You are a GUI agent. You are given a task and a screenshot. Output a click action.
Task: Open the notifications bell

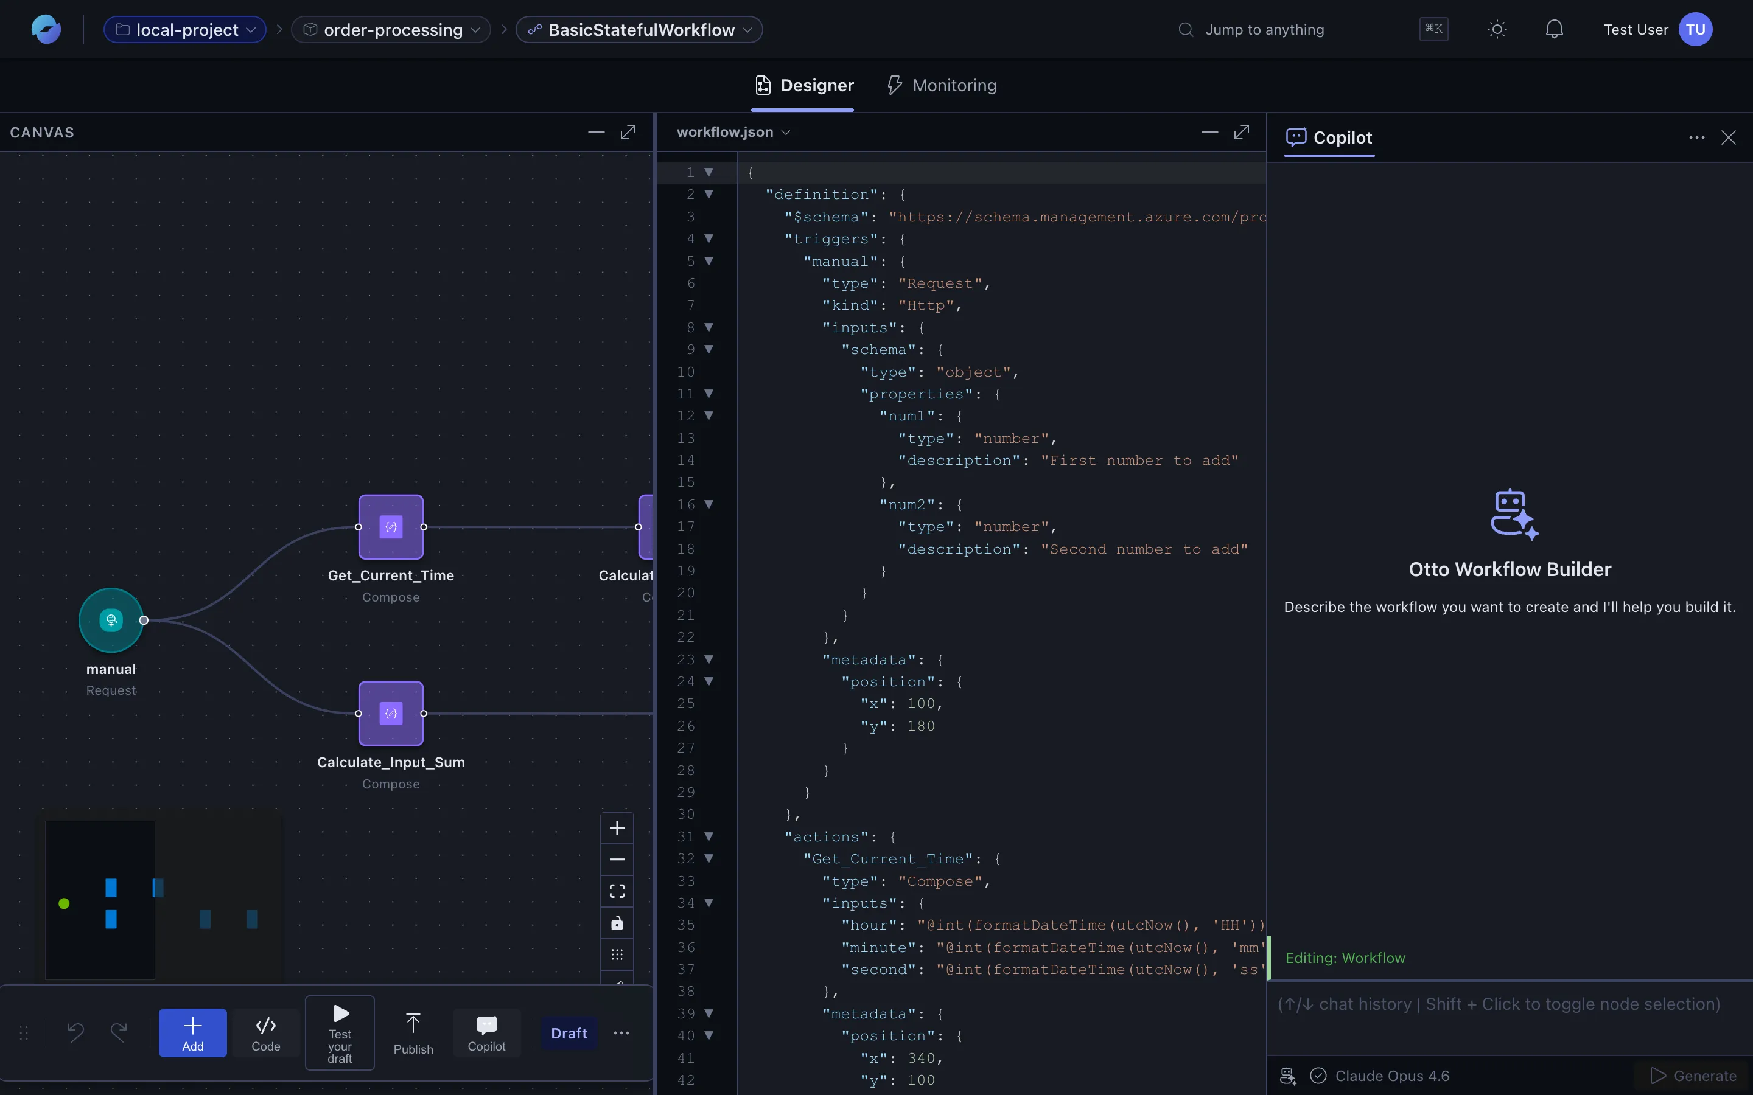coord(1554,30)
